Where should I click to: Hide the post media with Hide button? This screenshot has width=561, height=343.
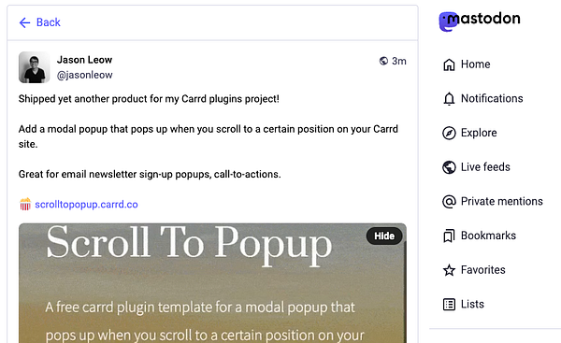click(x=384, y=236)
